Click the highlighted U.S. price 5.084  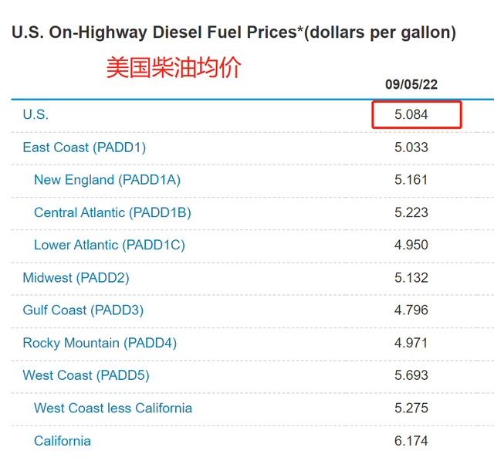[411, 114]
